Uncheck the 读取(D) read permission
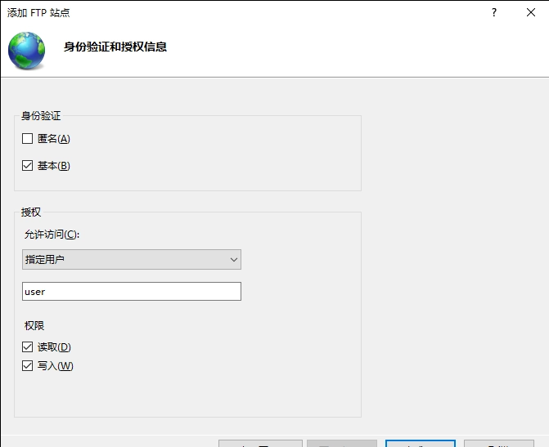Screen dimensions: 549x447 27,347
